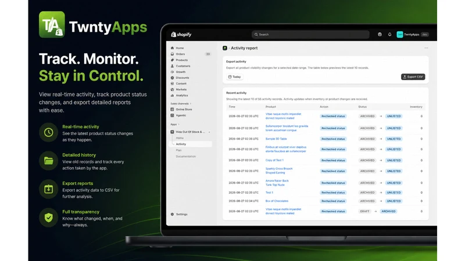
Task: Click the Export reports download icon
Action: (49, 189)
